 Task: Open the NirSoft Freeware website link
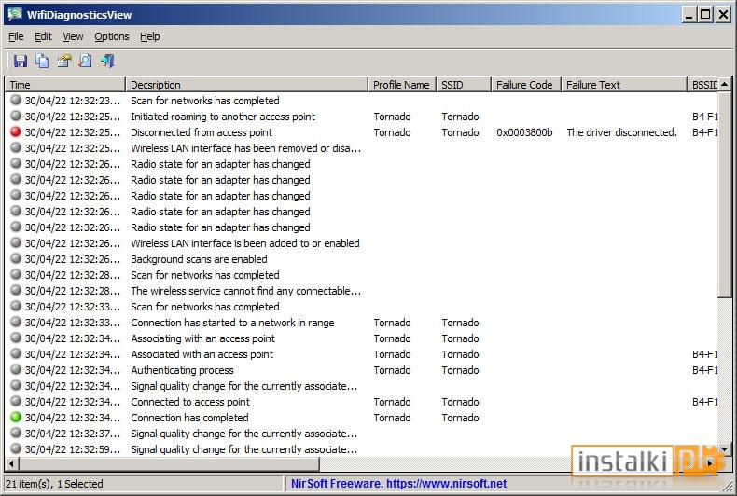pyautogui.click(x=398, y=483)
